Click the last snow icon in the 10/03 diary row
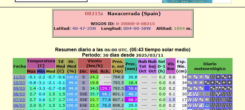Image resolution: width=245 pixels, height=110 pixels. pyautogui.click(x=229, y=83)
